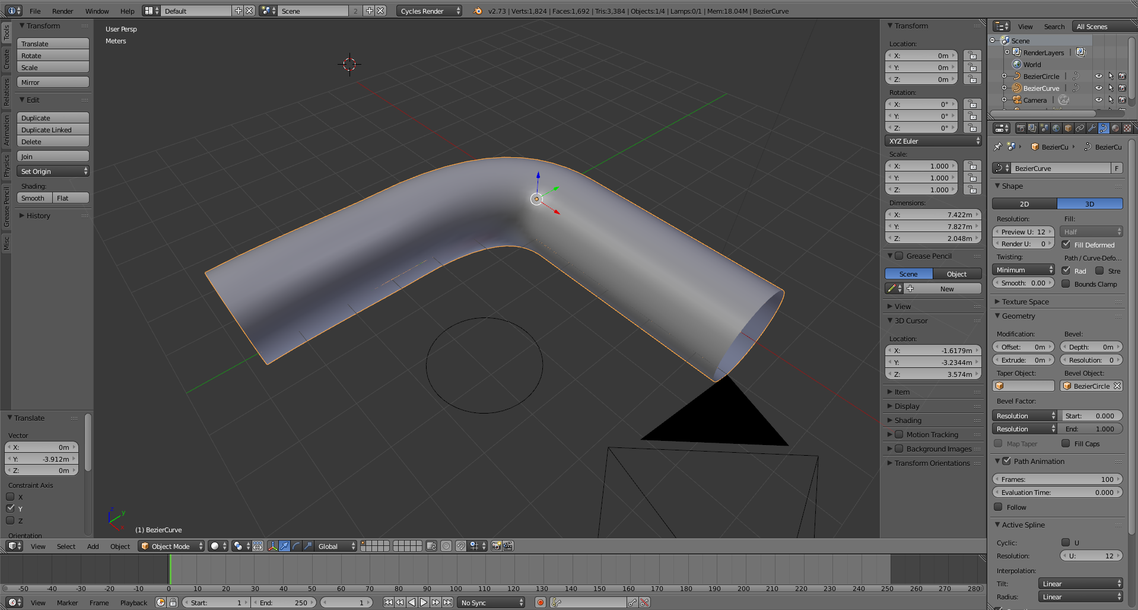Enable Fill Caps checkbox
Screen dimensions: 1138x610
[x=1066, y=443]
